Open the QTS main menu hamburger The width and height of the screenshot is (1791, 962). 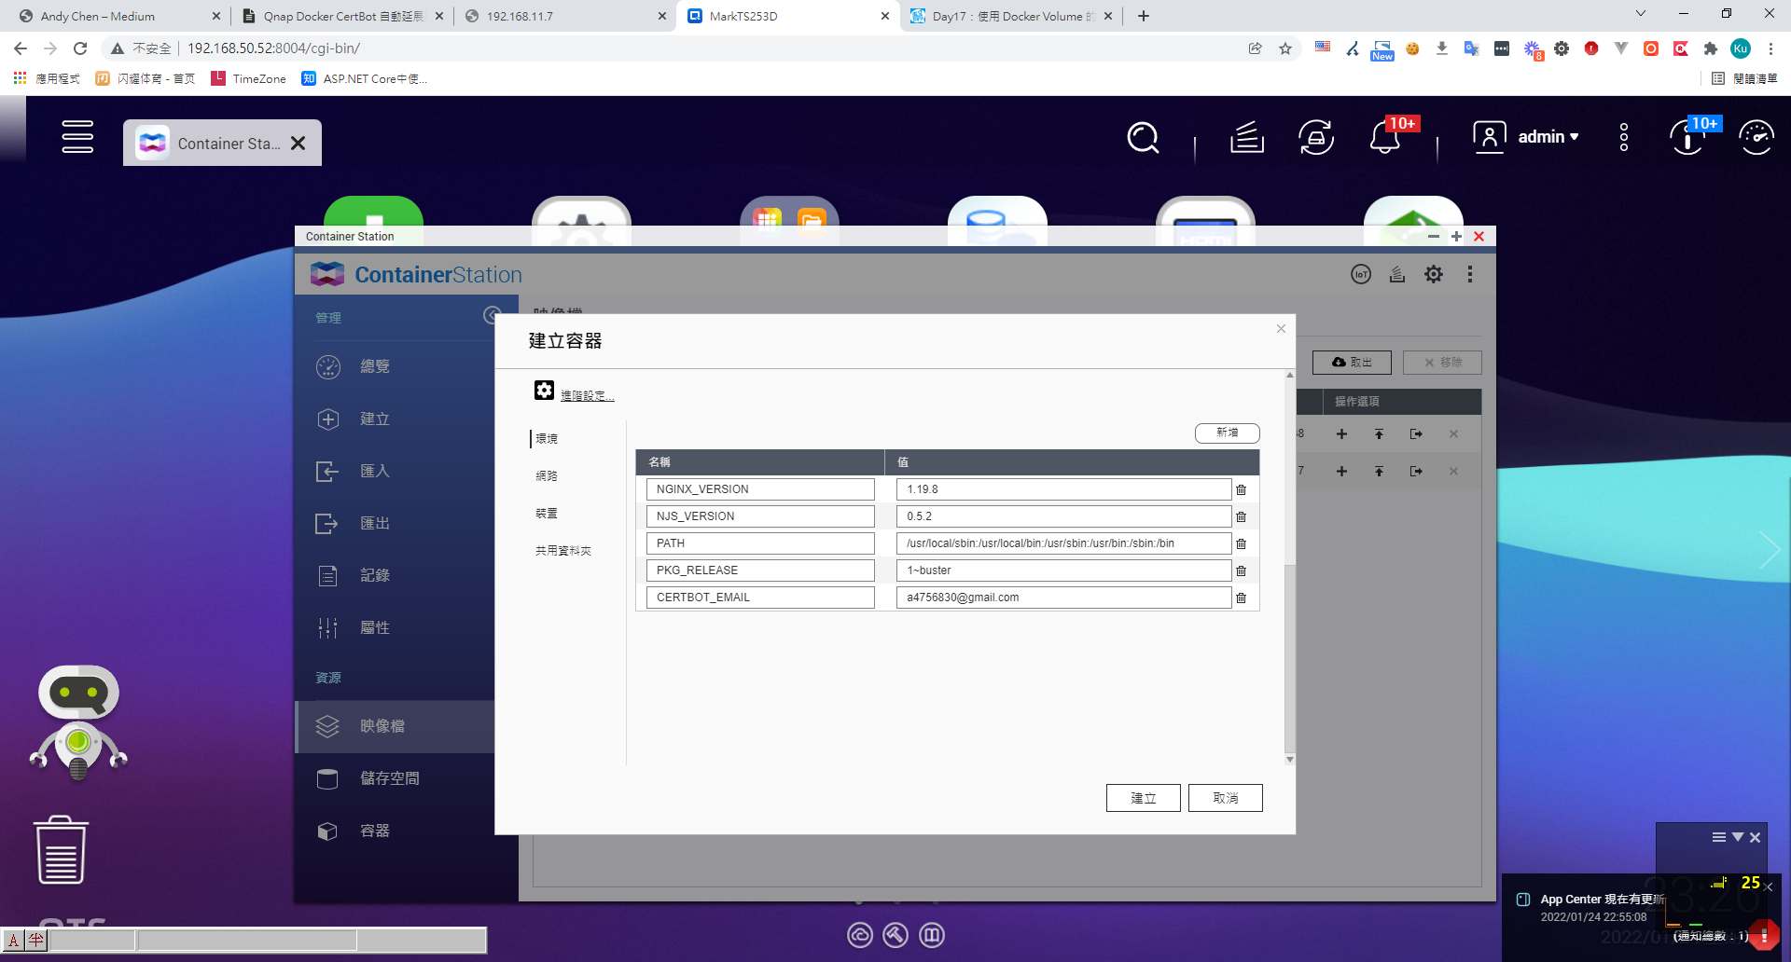(77, 137)
